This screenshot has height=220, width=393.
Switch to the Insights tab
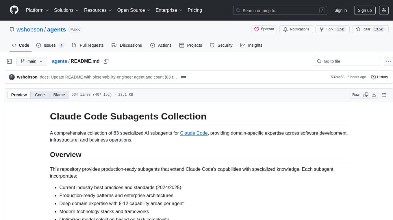(x=251, y=45)
